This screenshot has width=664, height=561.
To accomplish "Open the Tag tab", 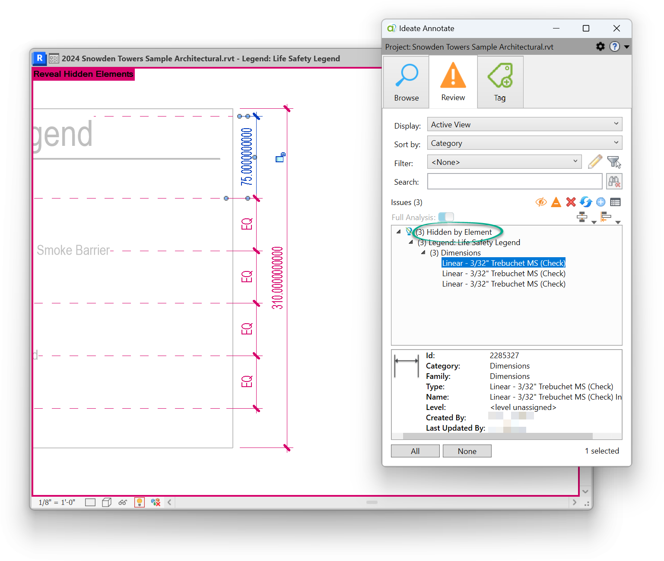I will [x=500, y=82].
